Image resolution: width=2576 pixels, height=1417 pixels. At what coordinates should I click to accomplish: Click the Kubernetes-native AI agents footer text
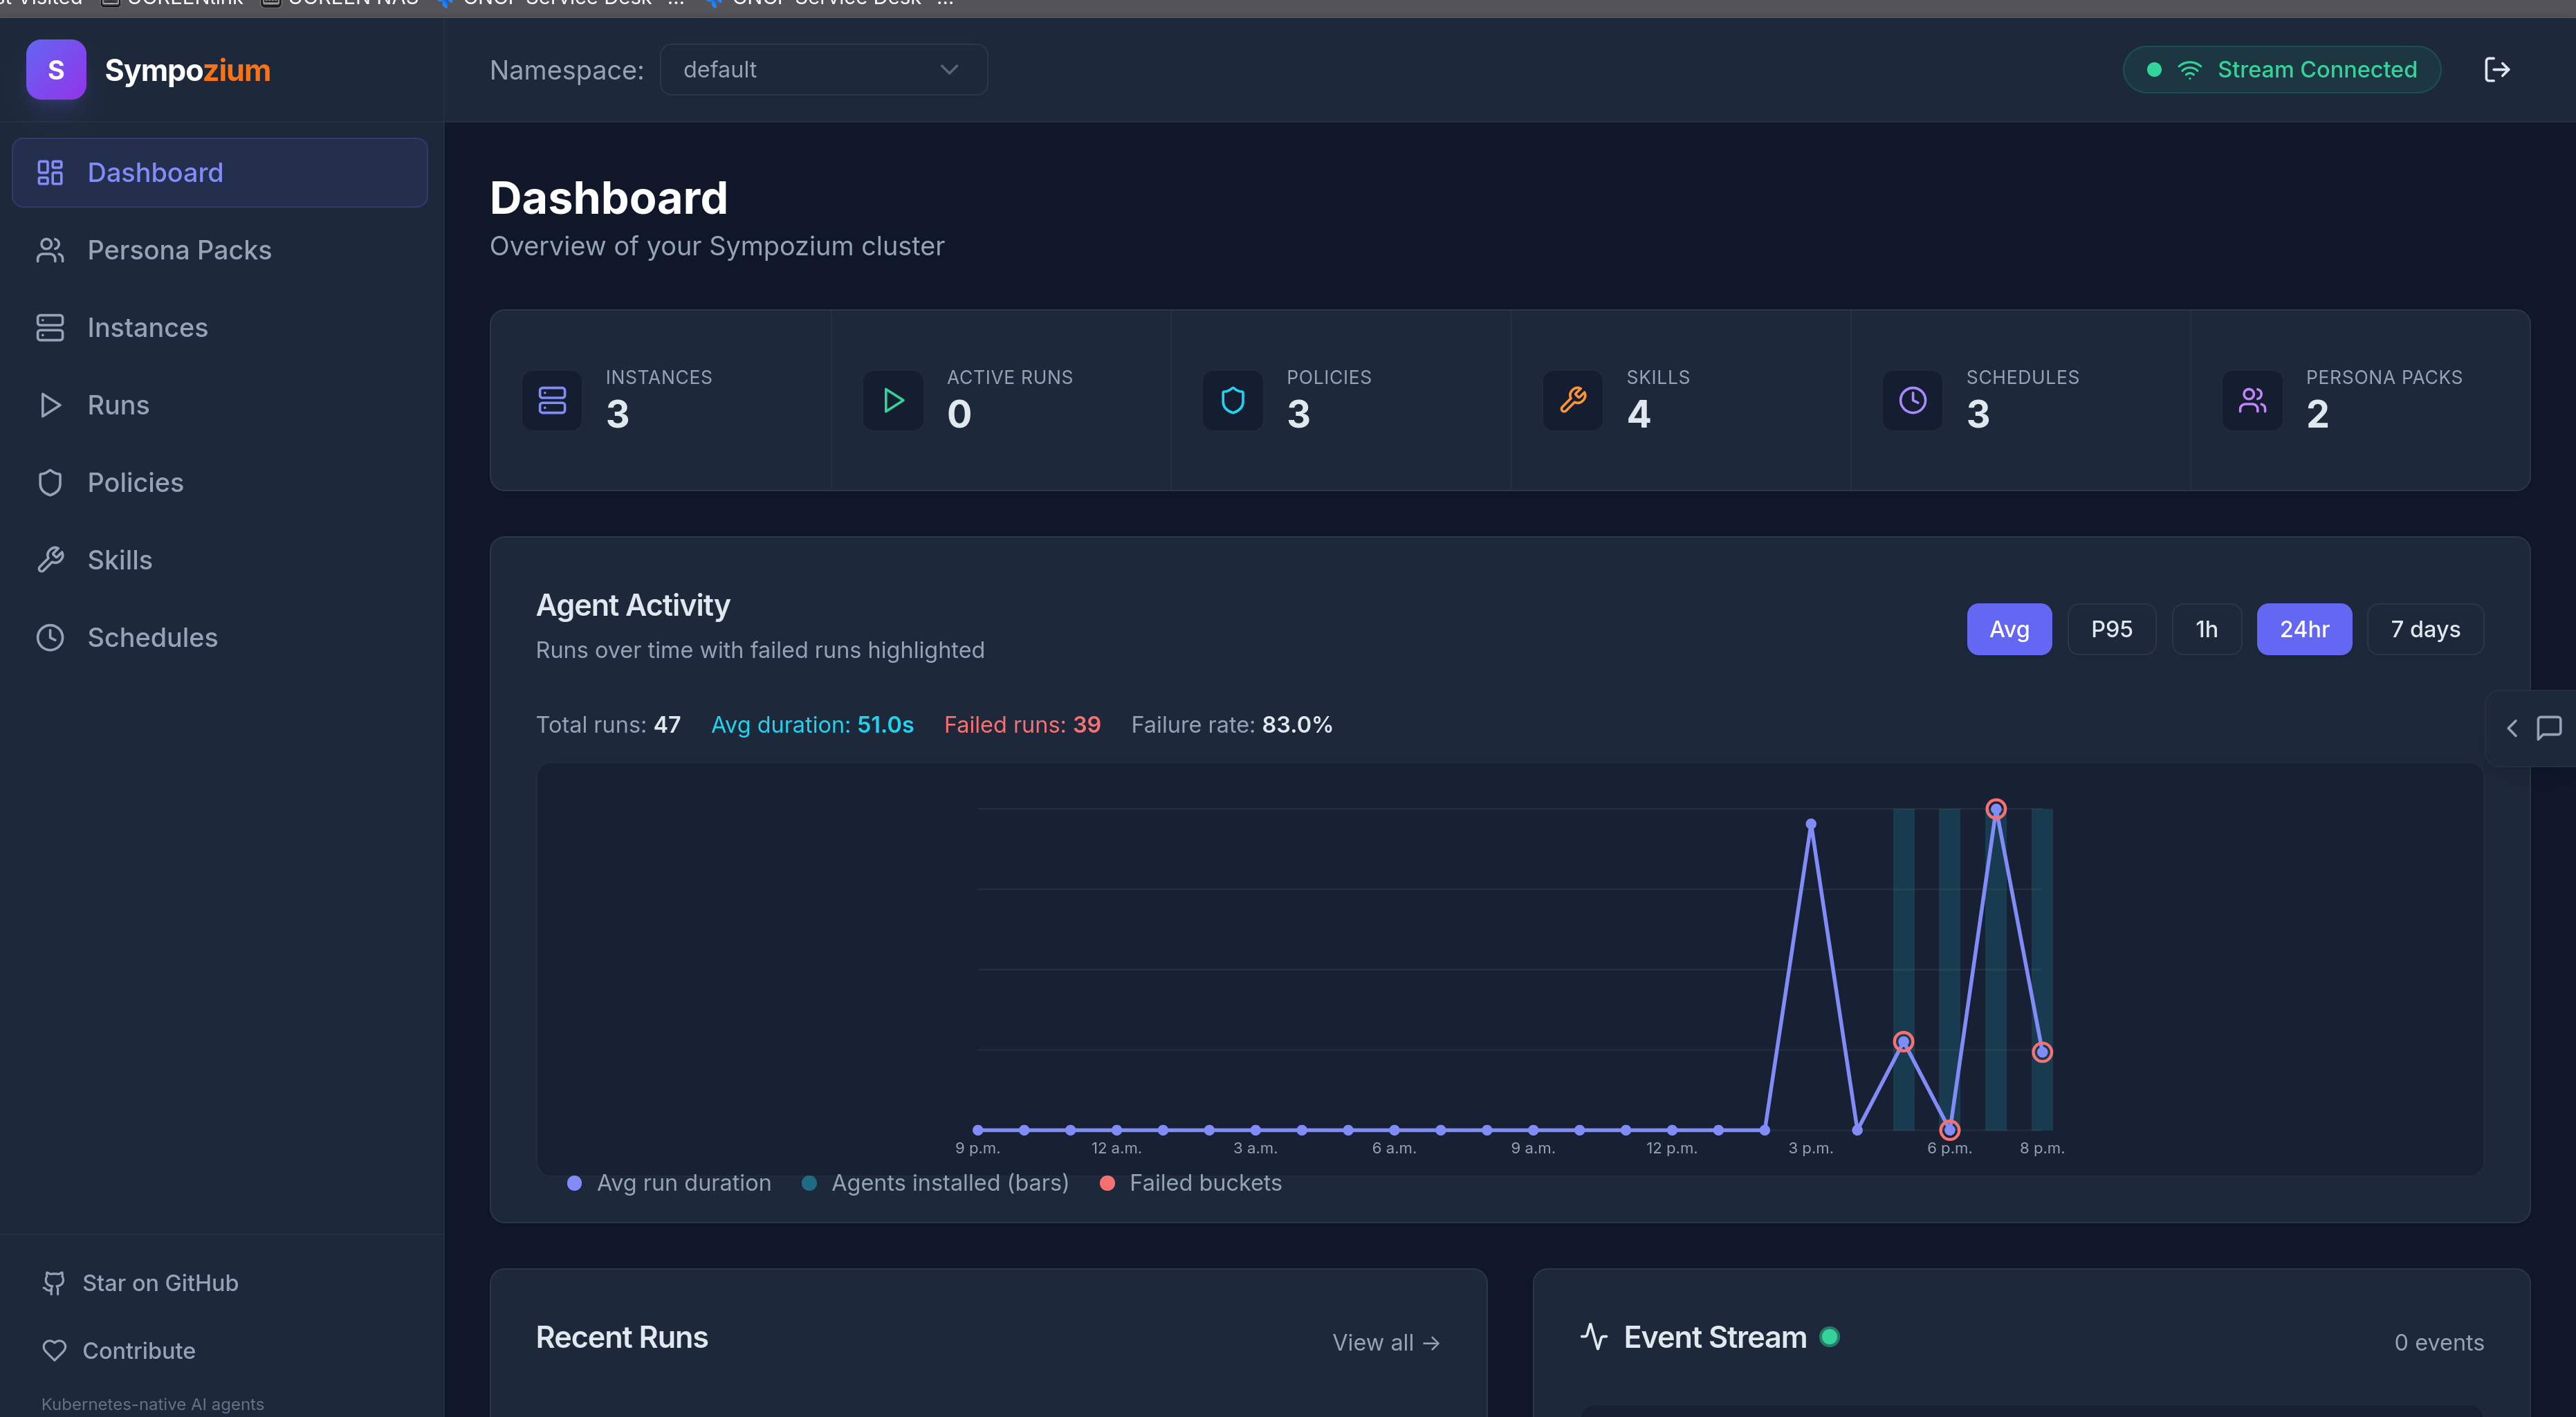pos(153,1404)
